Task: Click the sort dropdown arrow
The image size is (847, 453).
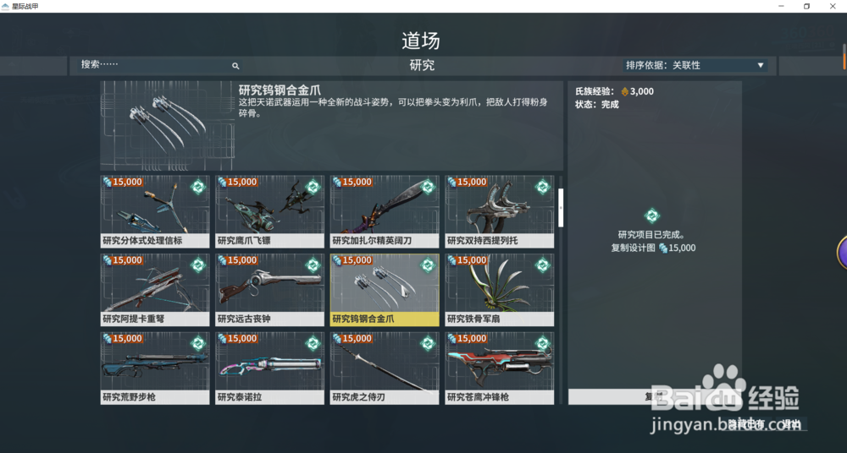Action: (760, 66)
